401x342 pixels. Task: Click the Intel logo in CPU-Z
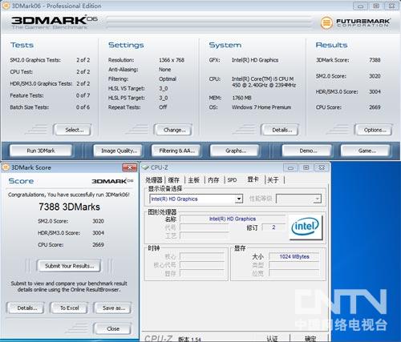point(306,227)
